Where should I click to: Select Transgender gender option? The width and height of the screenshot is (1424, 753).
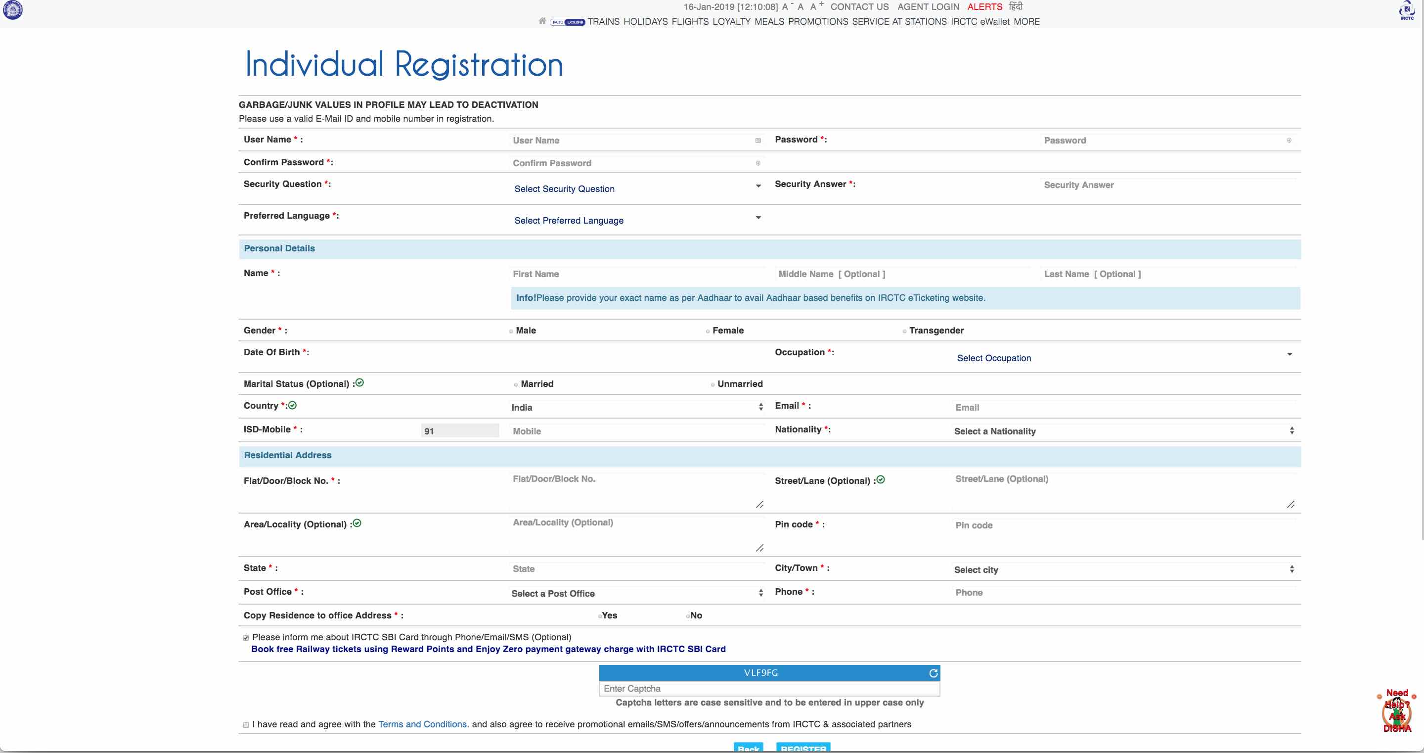904,331
